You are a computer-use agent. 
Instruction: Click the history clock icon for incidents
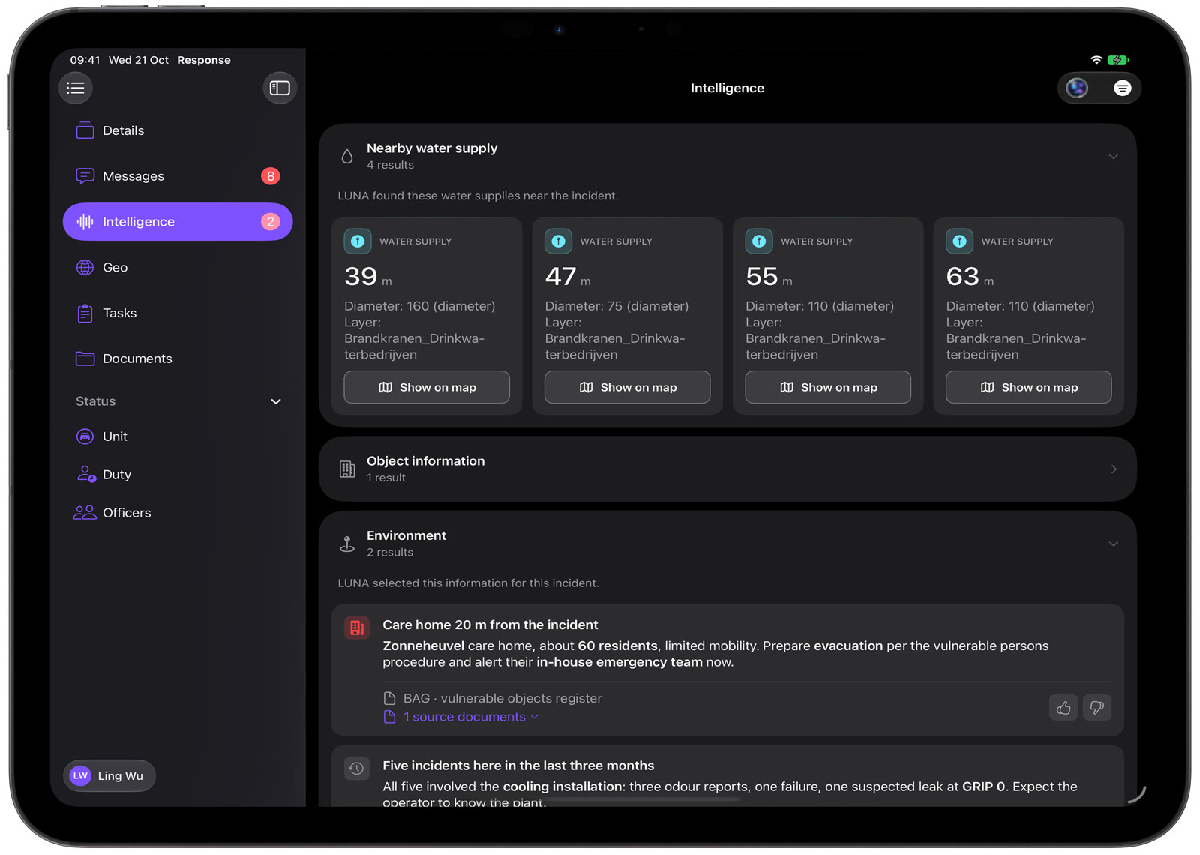357,768
